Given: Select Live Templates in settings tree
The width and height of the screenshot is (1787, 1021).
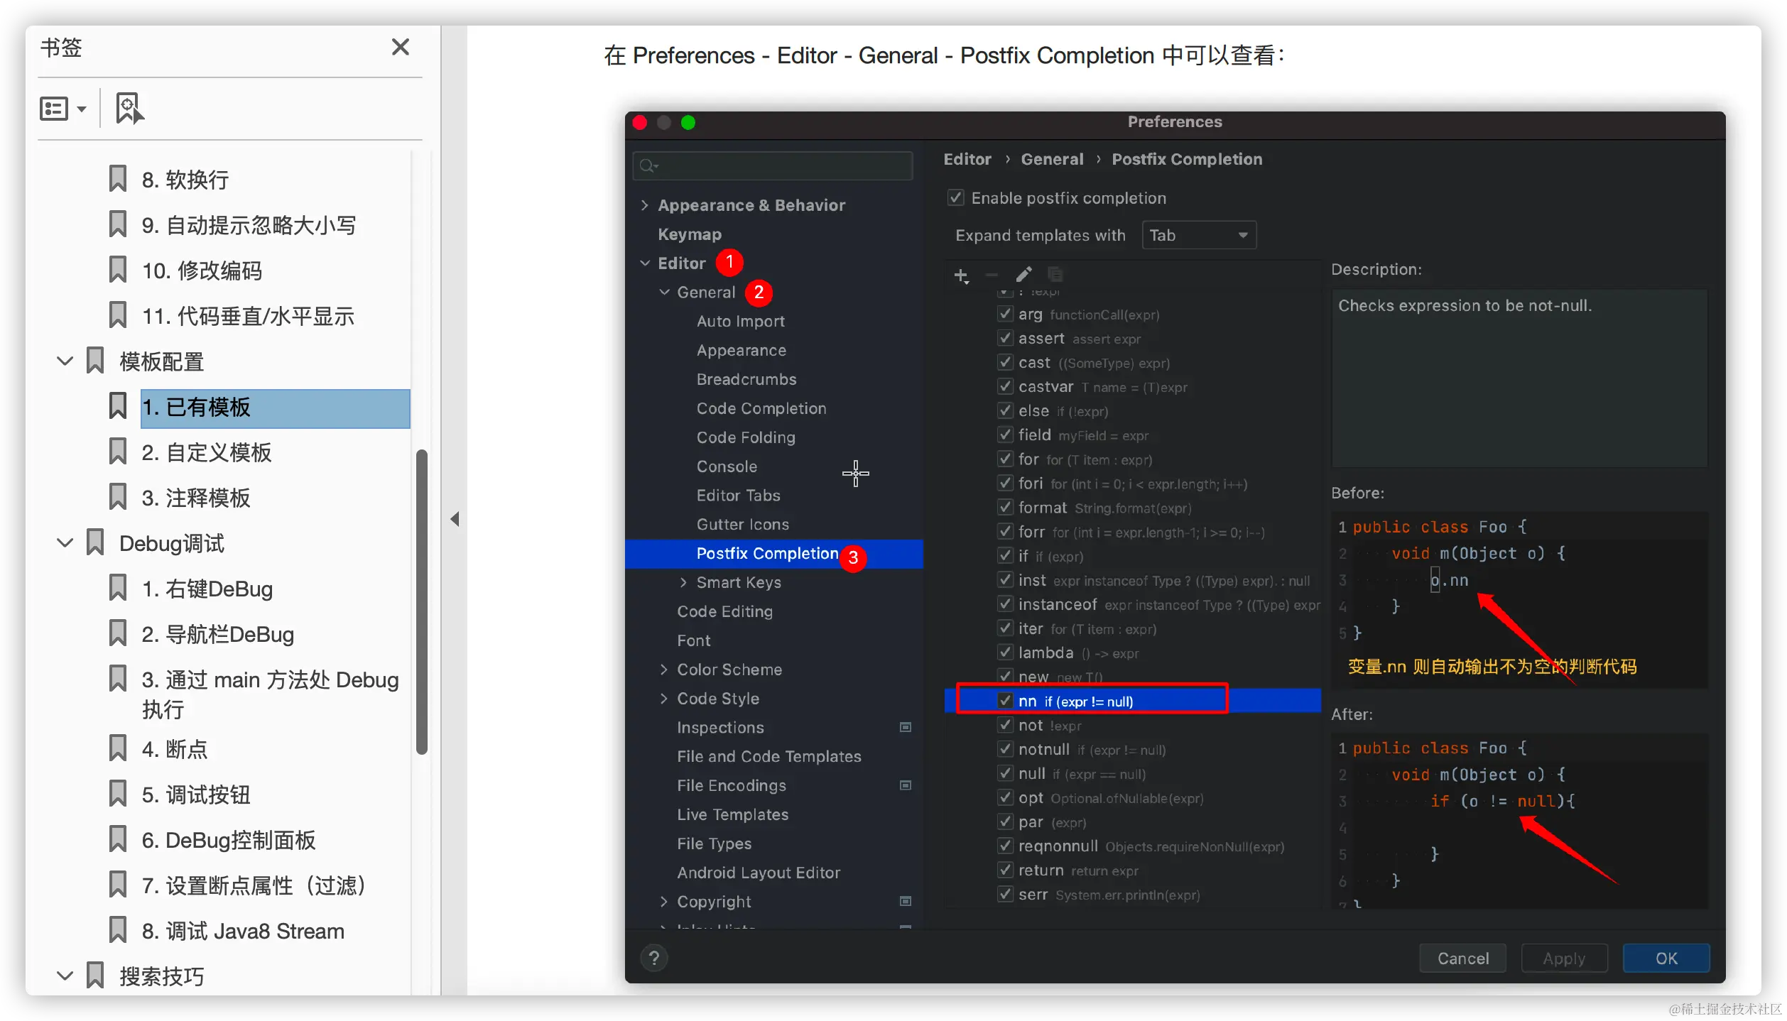Looking at the screenshot, I should pos(732,814).
